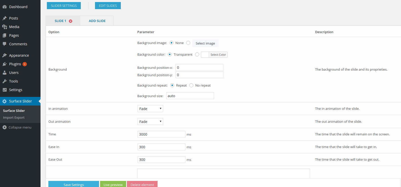This screenshot has height=187, width=401.
Task: Click the Plugins plug icon
Action: coord(5,64)
